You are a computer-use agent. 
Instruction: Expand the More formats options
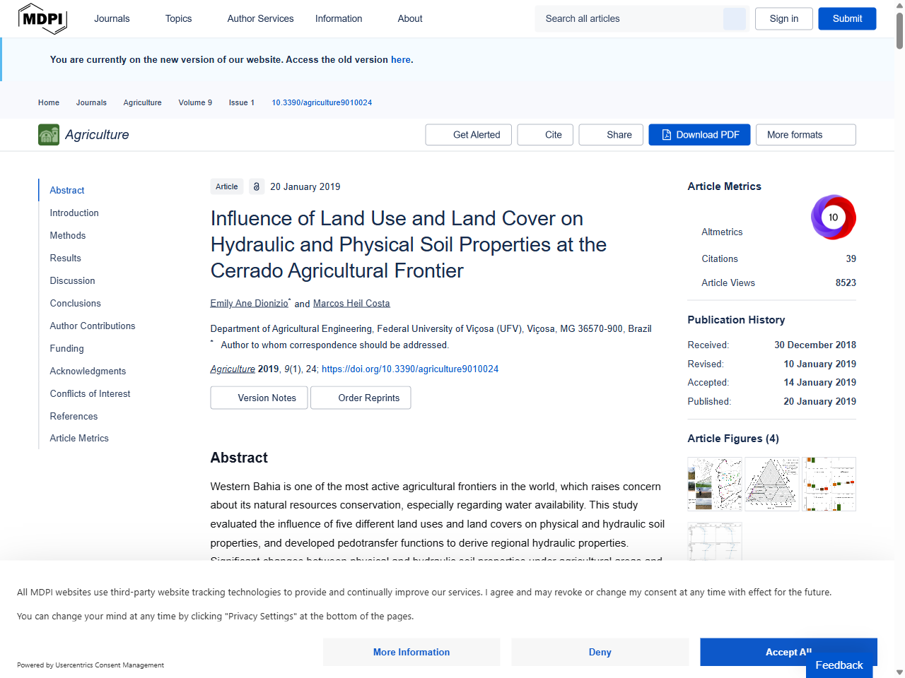coord(805,134)
